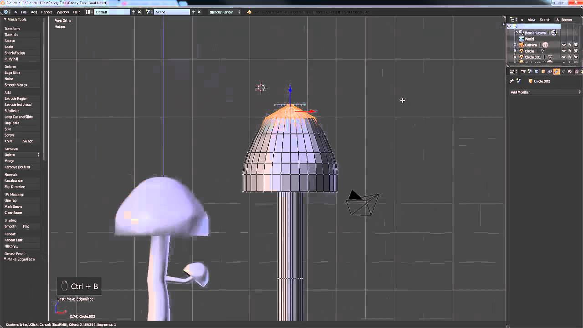Screen dimensions: 583x328
Task: Toggle Circle selectability arrow in the outliner
Action: (x=570, y=51)
